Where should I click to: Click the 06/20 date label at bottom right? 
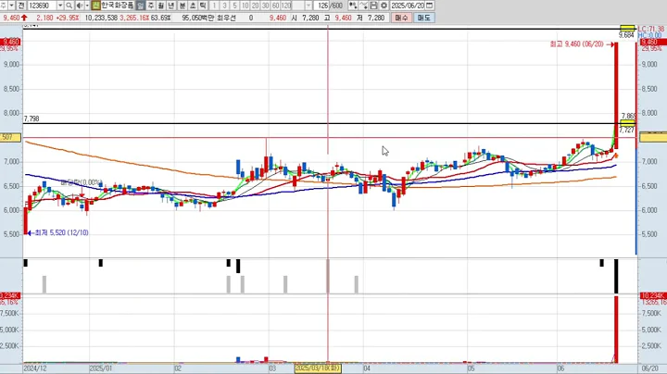point(649,368)
